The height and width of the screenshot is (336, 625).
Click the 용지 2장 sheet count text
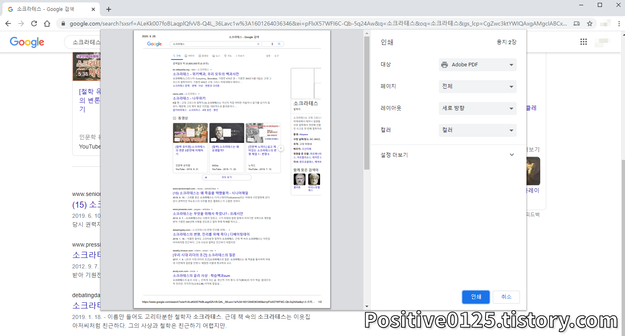[507, 42]
